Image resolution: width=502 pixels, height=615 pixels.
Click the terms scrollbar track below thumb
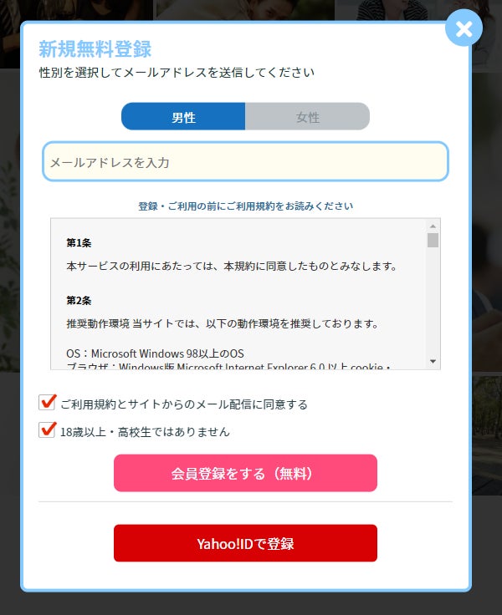click(x=433, y=302)
